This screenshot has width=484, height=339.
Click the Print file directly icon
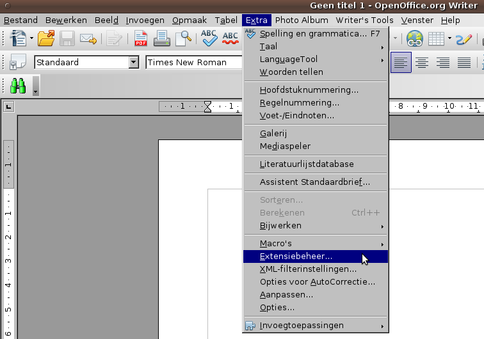coord(161,38)
